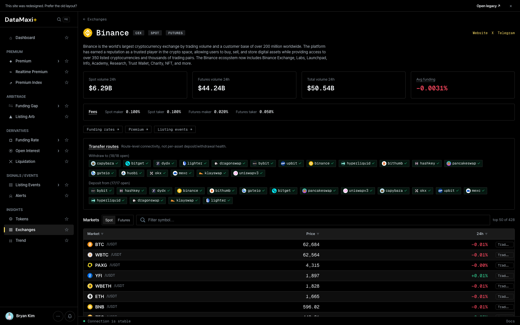Viewport: 520px width, 325px height.
Task: Sort by the 24h column header
Action: (x=482, y=234)
